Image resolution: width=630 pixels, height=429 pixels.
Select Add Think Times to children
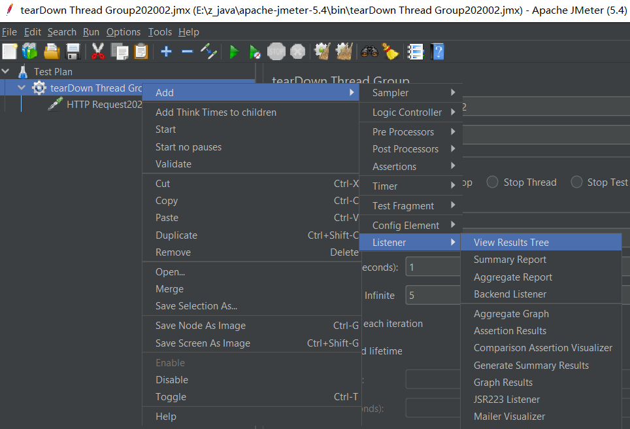pos(251,112)
